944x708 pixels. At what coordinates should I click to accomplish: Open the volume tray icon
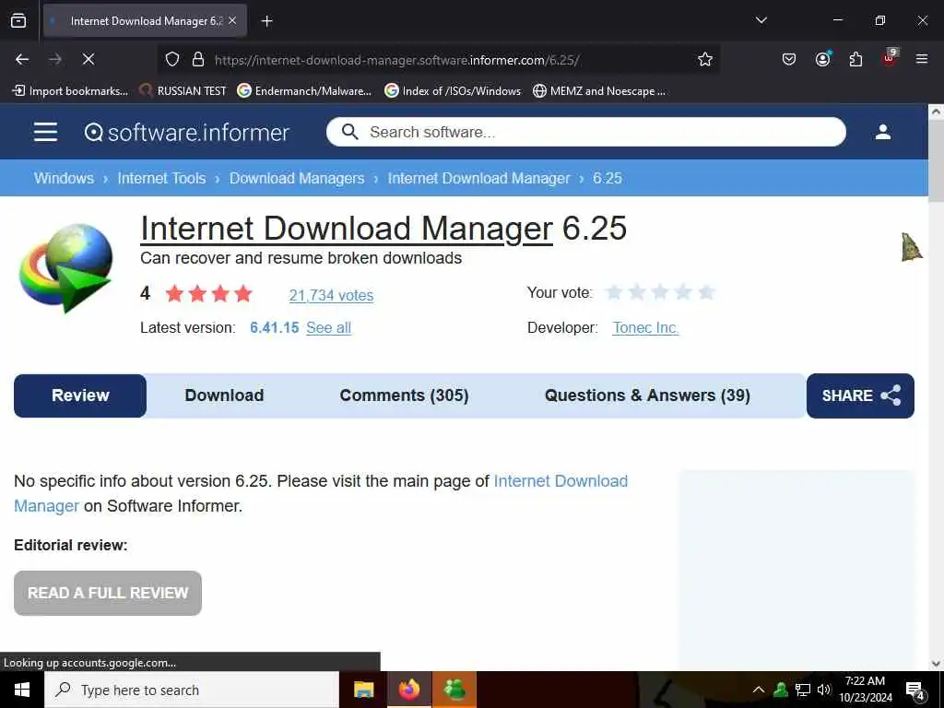(x=823, y=690)
